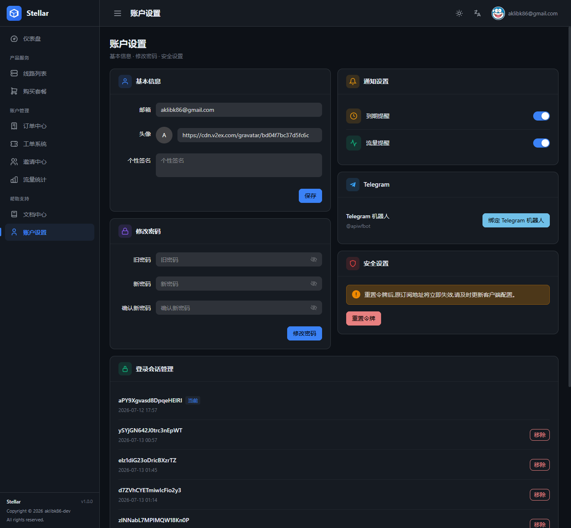Click the red 重置令牌 button
The image size is (571, 528).
click(364, 318)
